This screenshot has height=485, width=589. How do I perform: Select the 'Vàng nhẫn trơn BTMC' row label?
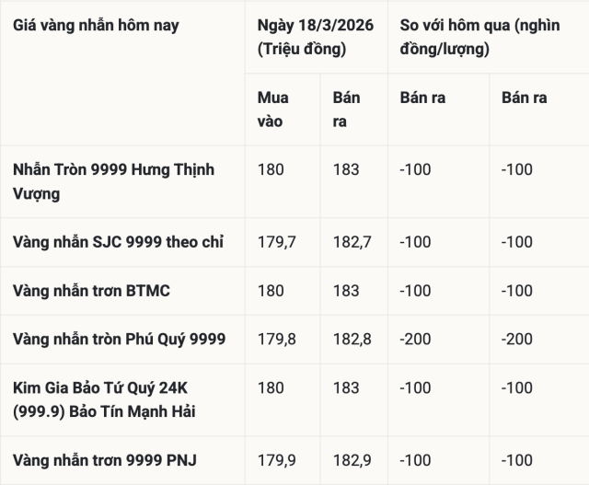tap(91, 291)
